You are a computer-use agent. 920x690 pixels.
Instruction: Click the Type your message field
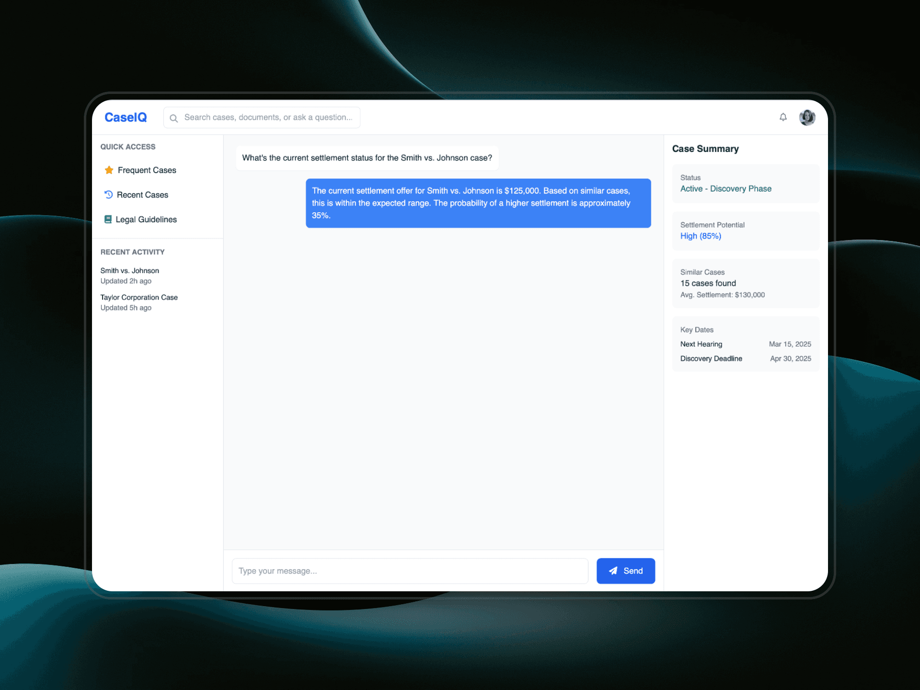point(410,571)
